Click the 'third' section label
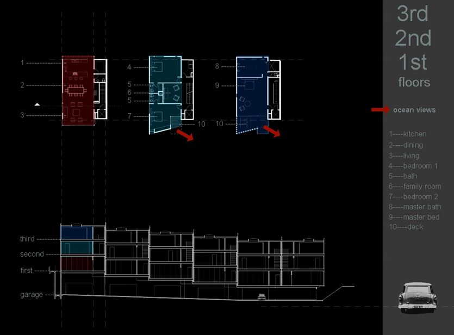Screen dimensions: 454x335 click(x=27, y=239)
